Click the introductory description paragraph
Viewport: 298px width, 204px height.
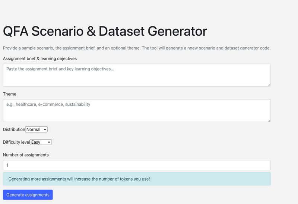[x=137, y=48]
